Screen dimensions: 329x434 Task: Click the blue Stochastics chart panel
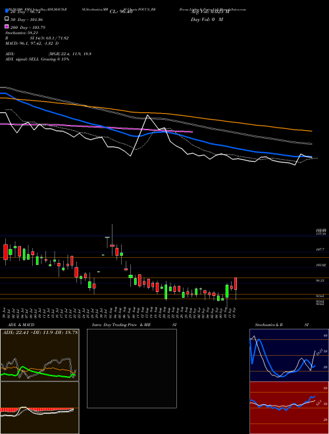tap(289, 355)
